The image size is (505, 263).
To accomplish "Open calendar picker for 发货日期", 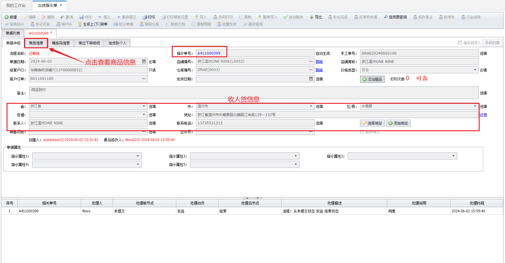I will (x=311, y=79).
